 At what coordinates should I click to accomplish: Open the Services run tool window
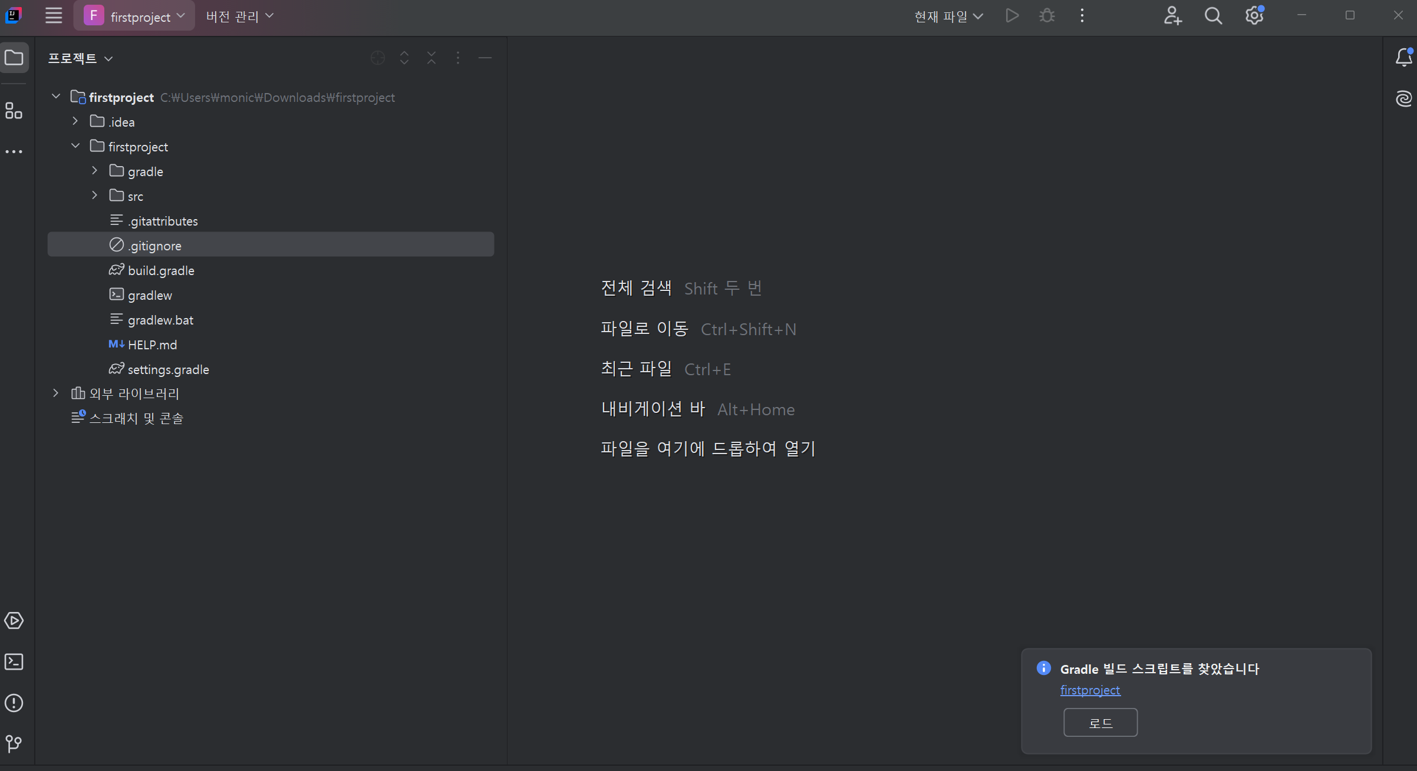[14, 620]
